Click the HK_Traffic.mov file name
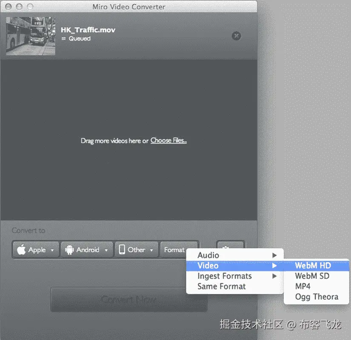Screen dimensions: 351x340 [x=88, y=30]
